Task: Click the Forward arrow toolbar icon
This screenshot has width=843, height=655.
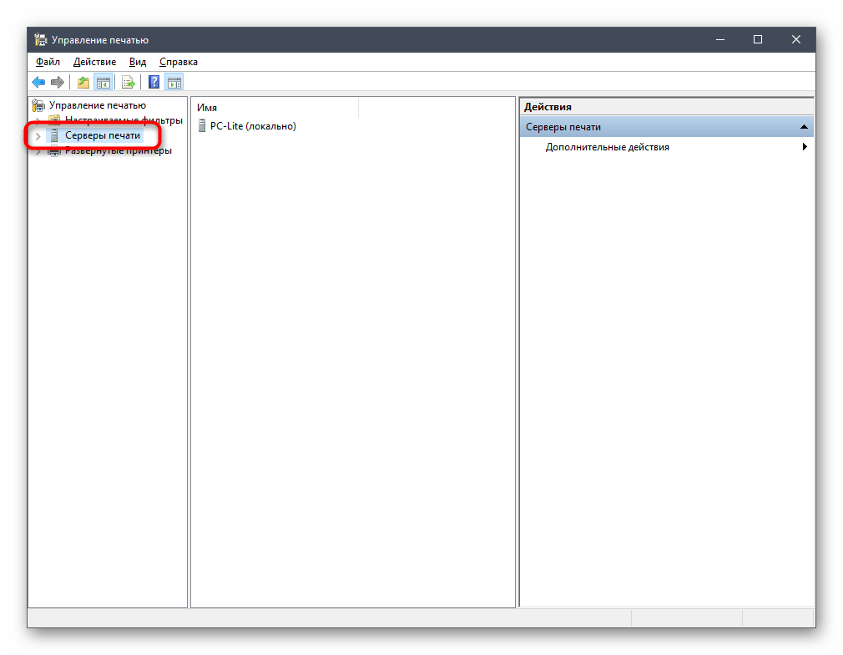Action: [x=58, y=82]
